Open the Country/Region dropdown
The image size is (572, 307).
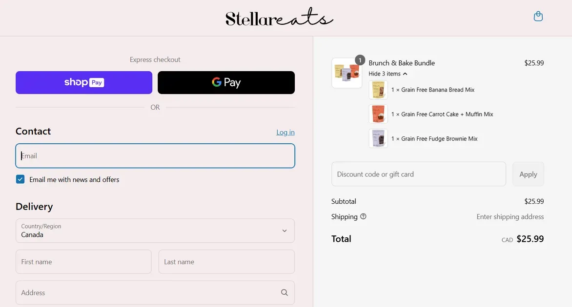155,230
